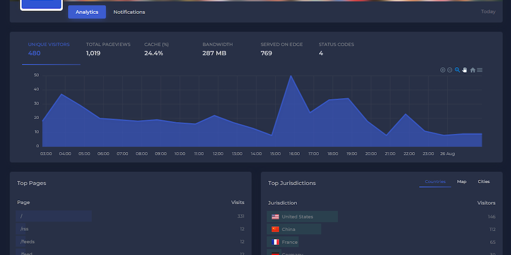Image resolution: width=511 pixels, height=255 pixels.
Task: Activate the hand panning tool
Action: click(x=465, y=70)
